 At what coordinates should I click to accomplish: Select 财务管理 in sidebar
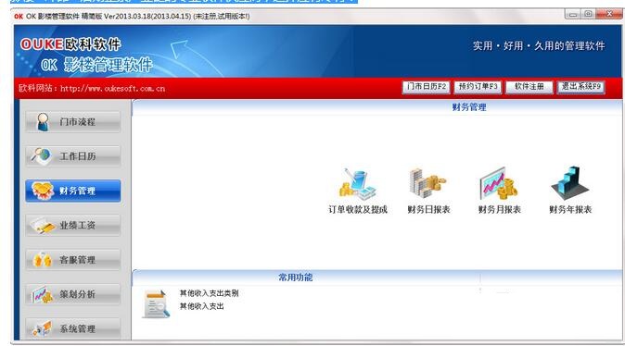[73, 191]
